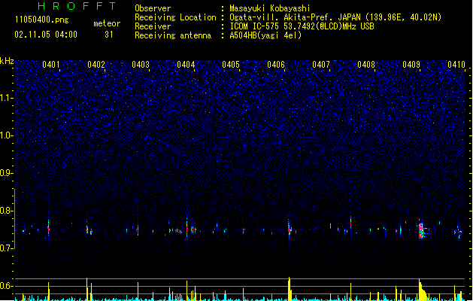Image resolution: width=473 pixels, height=301 pixels.
Task: Click the bright meteor echo after 0406
Action: (290, 230)
